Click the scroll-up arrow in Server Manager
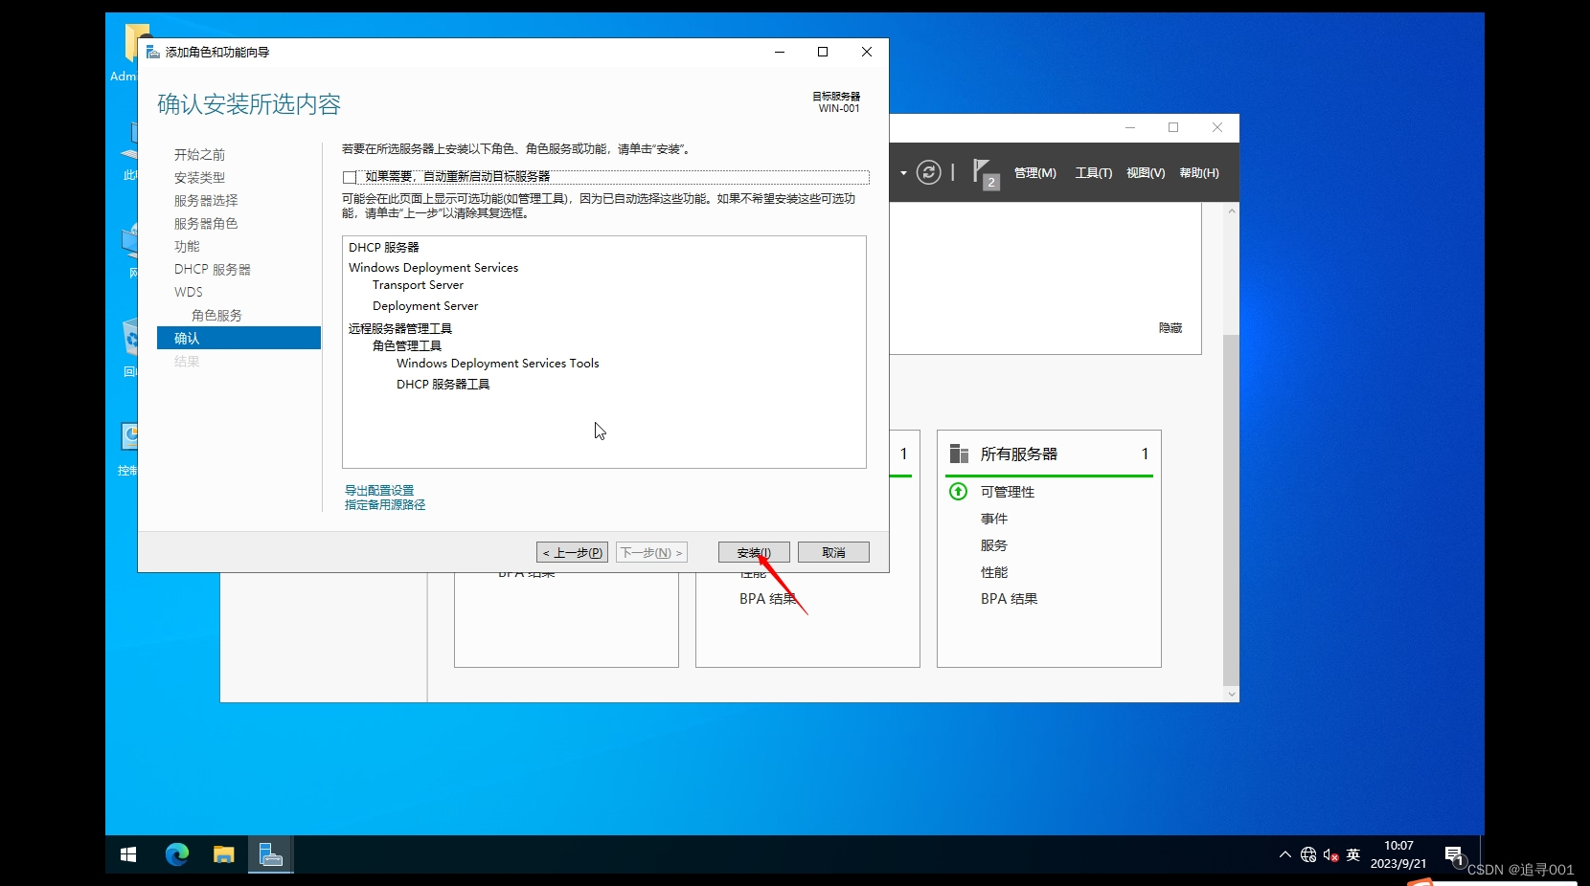Image resolution: width=1590 pixels, height=886 pixels. coord(1232,210)
